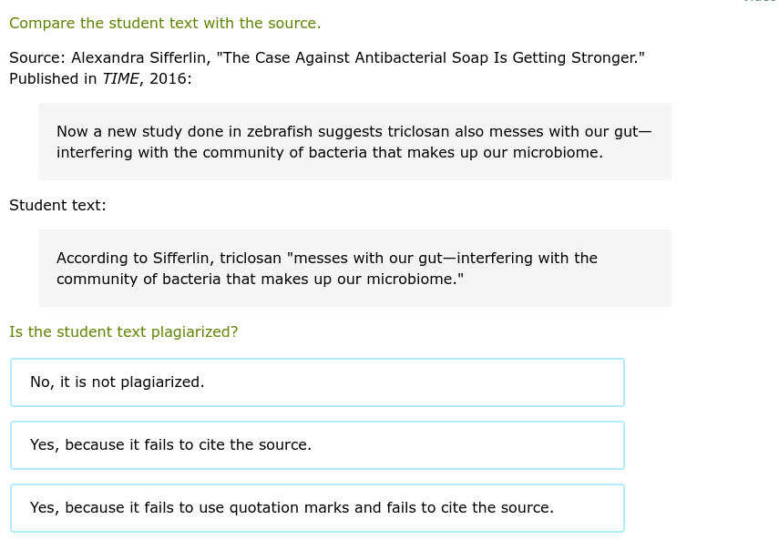The width and height of the screenshot is (779, 540).
Task: Click the question "Is the student text plagiarized?"
Action: point(123,331)
